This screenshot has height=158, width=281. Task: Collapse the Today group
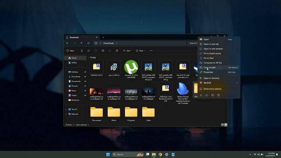89,57
